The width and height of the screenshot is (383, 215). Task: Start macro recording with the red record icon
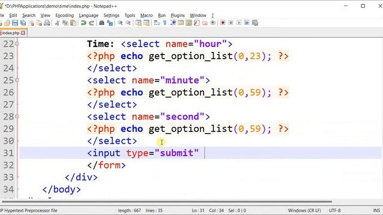[223, 23]
